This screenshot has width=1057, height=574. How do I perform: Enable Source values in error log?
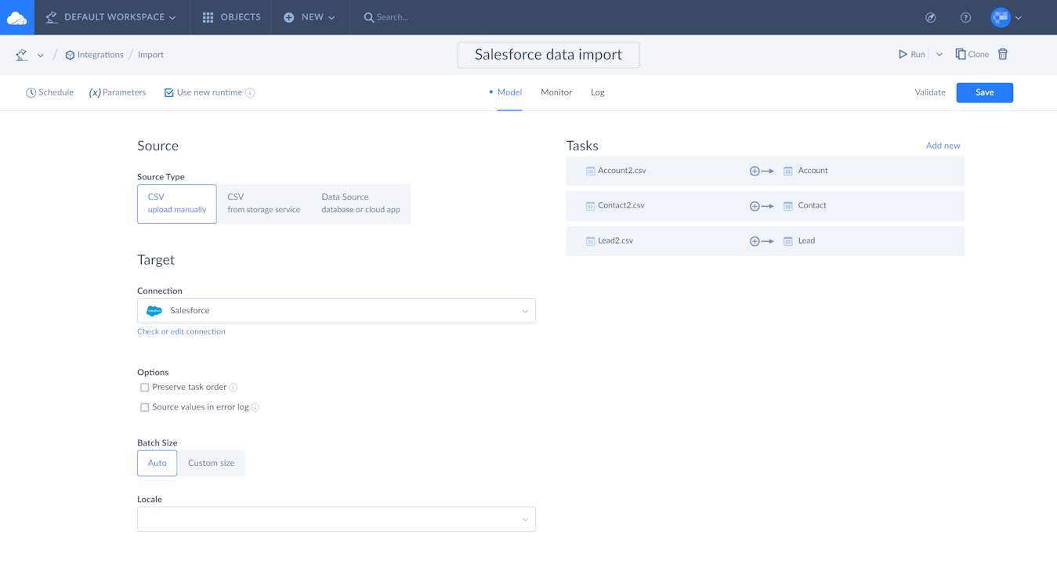pos(144,407)
